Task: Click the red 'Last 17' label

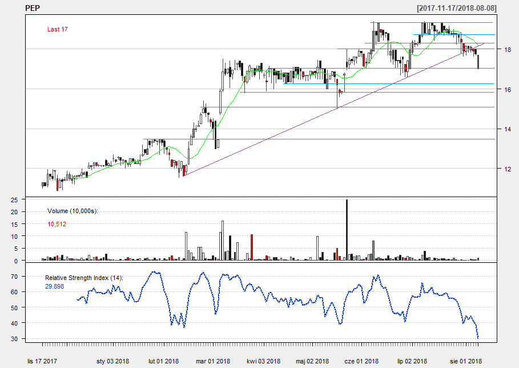Action: (x=57, y=29)
